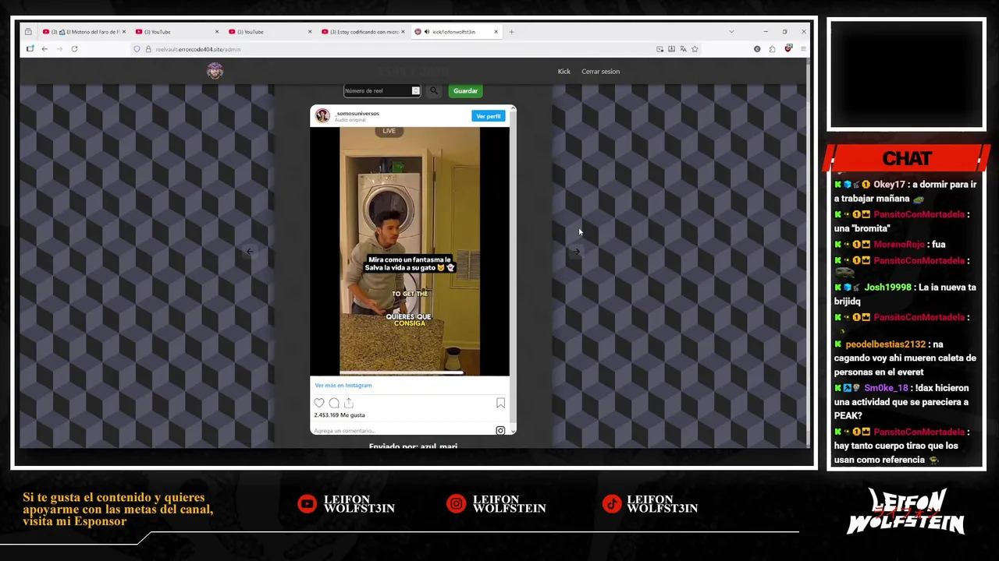This screenshot has height=561, width=999.
Task: Click the address bar padlock icon
Action: pos(148,49)
